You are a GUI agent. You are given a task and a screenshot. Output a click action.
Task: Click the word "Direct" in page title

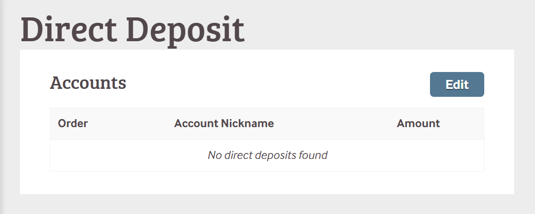(68, 30)
